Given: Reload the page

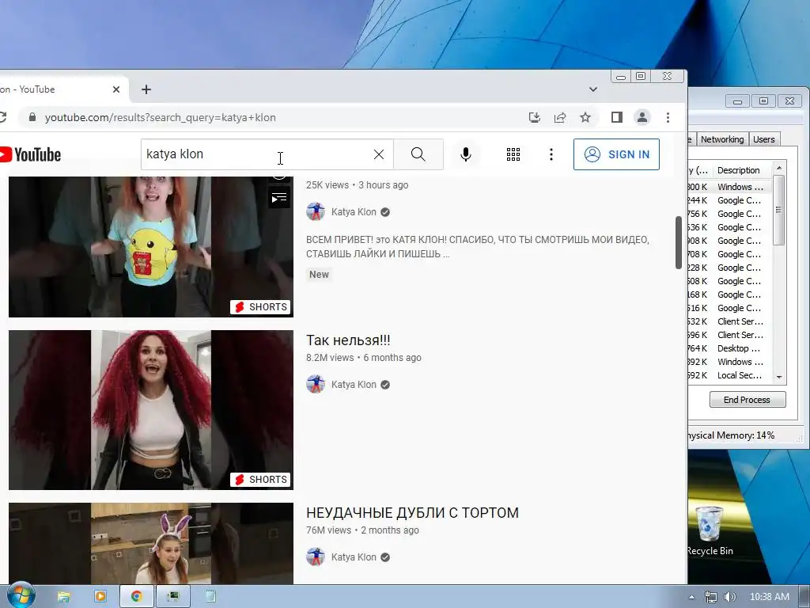Looking at the screenshot, I should click(x=2, y=117).
